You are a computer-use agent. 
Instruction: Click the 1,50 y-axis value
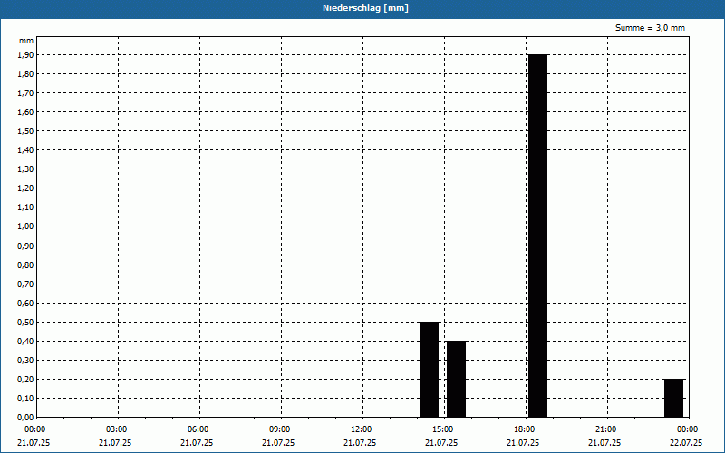(25, 131)
